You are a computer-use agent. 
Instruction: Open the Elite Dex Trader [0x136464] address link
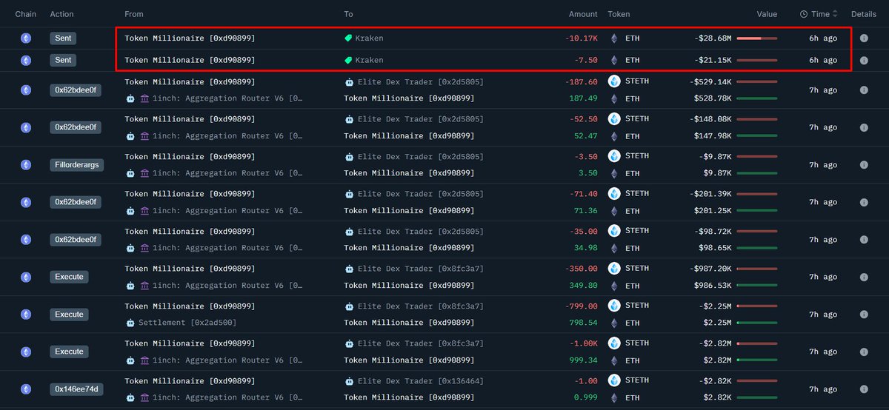coord(420,381)
